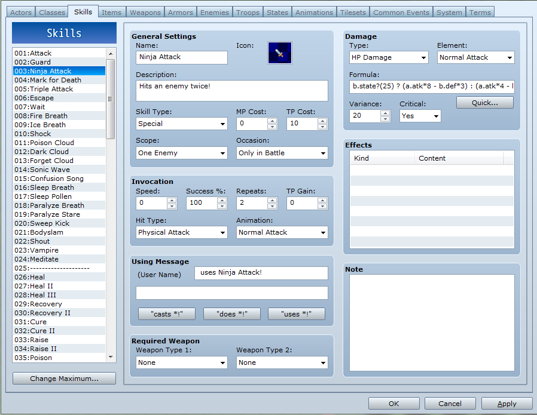Click the Cancel button
The image size is (537, 415).
point(450,404)
